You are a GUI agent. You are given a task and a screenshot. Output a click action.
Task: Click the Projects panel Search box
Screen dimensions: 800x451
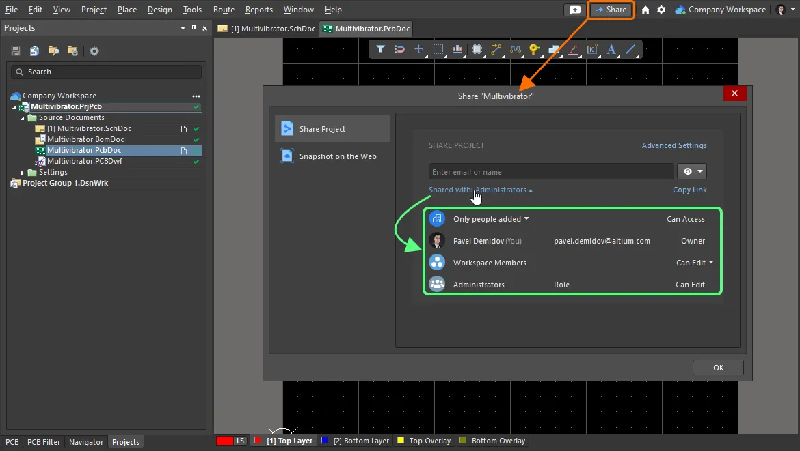coord(106,72)
